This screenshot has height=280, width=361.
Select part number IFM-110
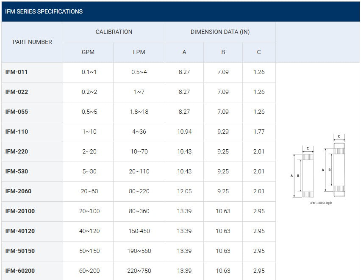pos(17,132)
